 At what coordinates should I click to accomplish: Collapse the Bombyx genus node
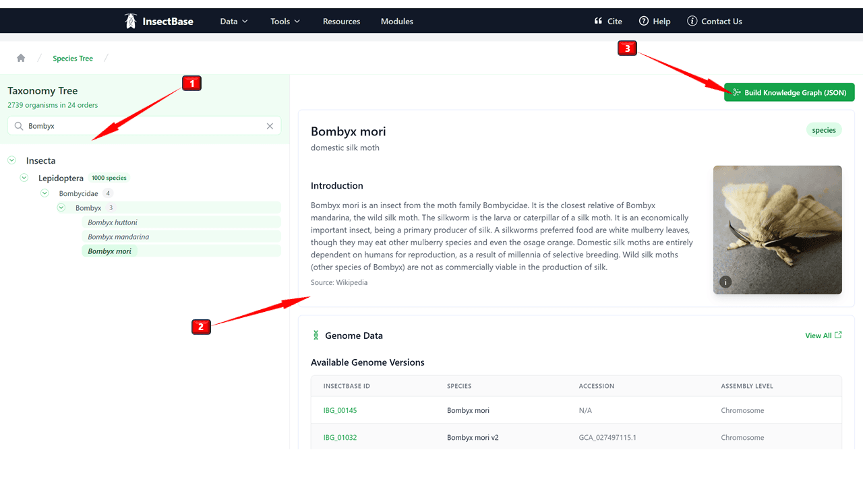click(61, 207)
